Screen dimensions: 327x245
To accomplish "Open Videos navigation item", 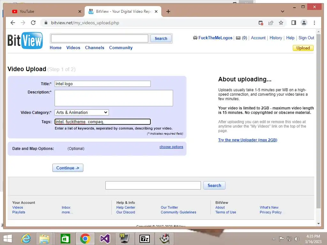I will pyautogui.click(x=73, y=48).
